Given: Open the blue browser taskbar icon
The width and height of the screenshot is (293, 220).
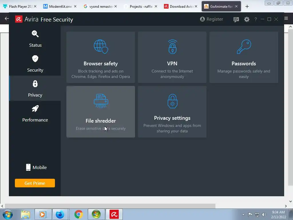Looking at the screenshot, I should [60, 214].
